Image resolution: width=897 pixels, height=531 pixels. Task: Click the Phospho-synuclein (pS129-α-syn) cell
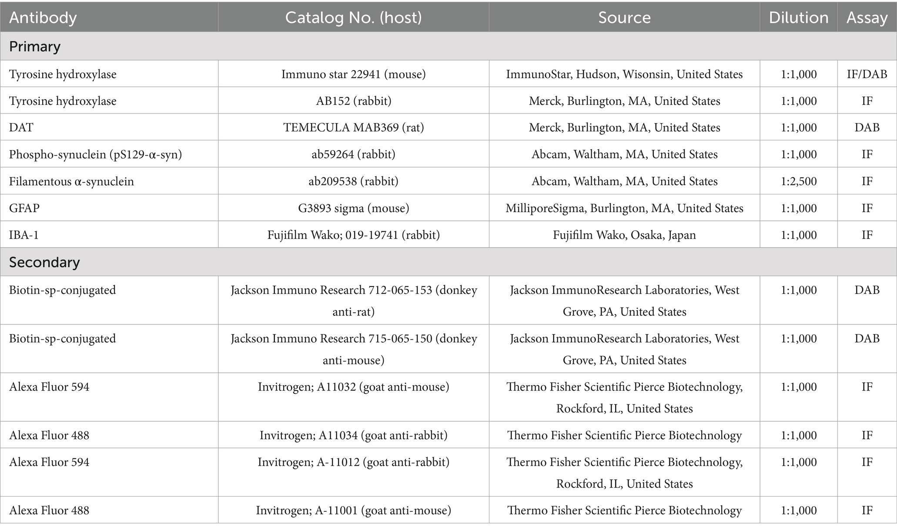[x=95, y=154]
